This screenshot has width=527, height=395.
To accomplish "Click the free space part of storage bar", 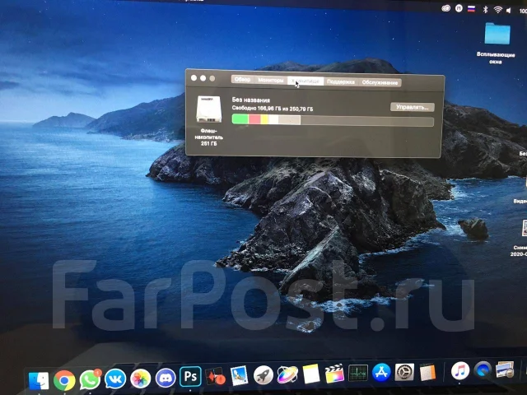I will tap(367, 121).
